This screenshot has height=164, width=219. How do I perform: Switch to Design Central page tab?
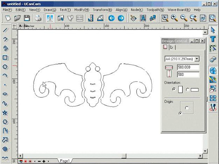165,47
